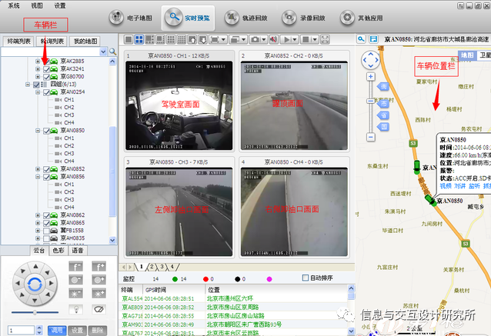Open the 录像回放 module
The width and height of the screenshot is (491, 336).
[303, 18]
